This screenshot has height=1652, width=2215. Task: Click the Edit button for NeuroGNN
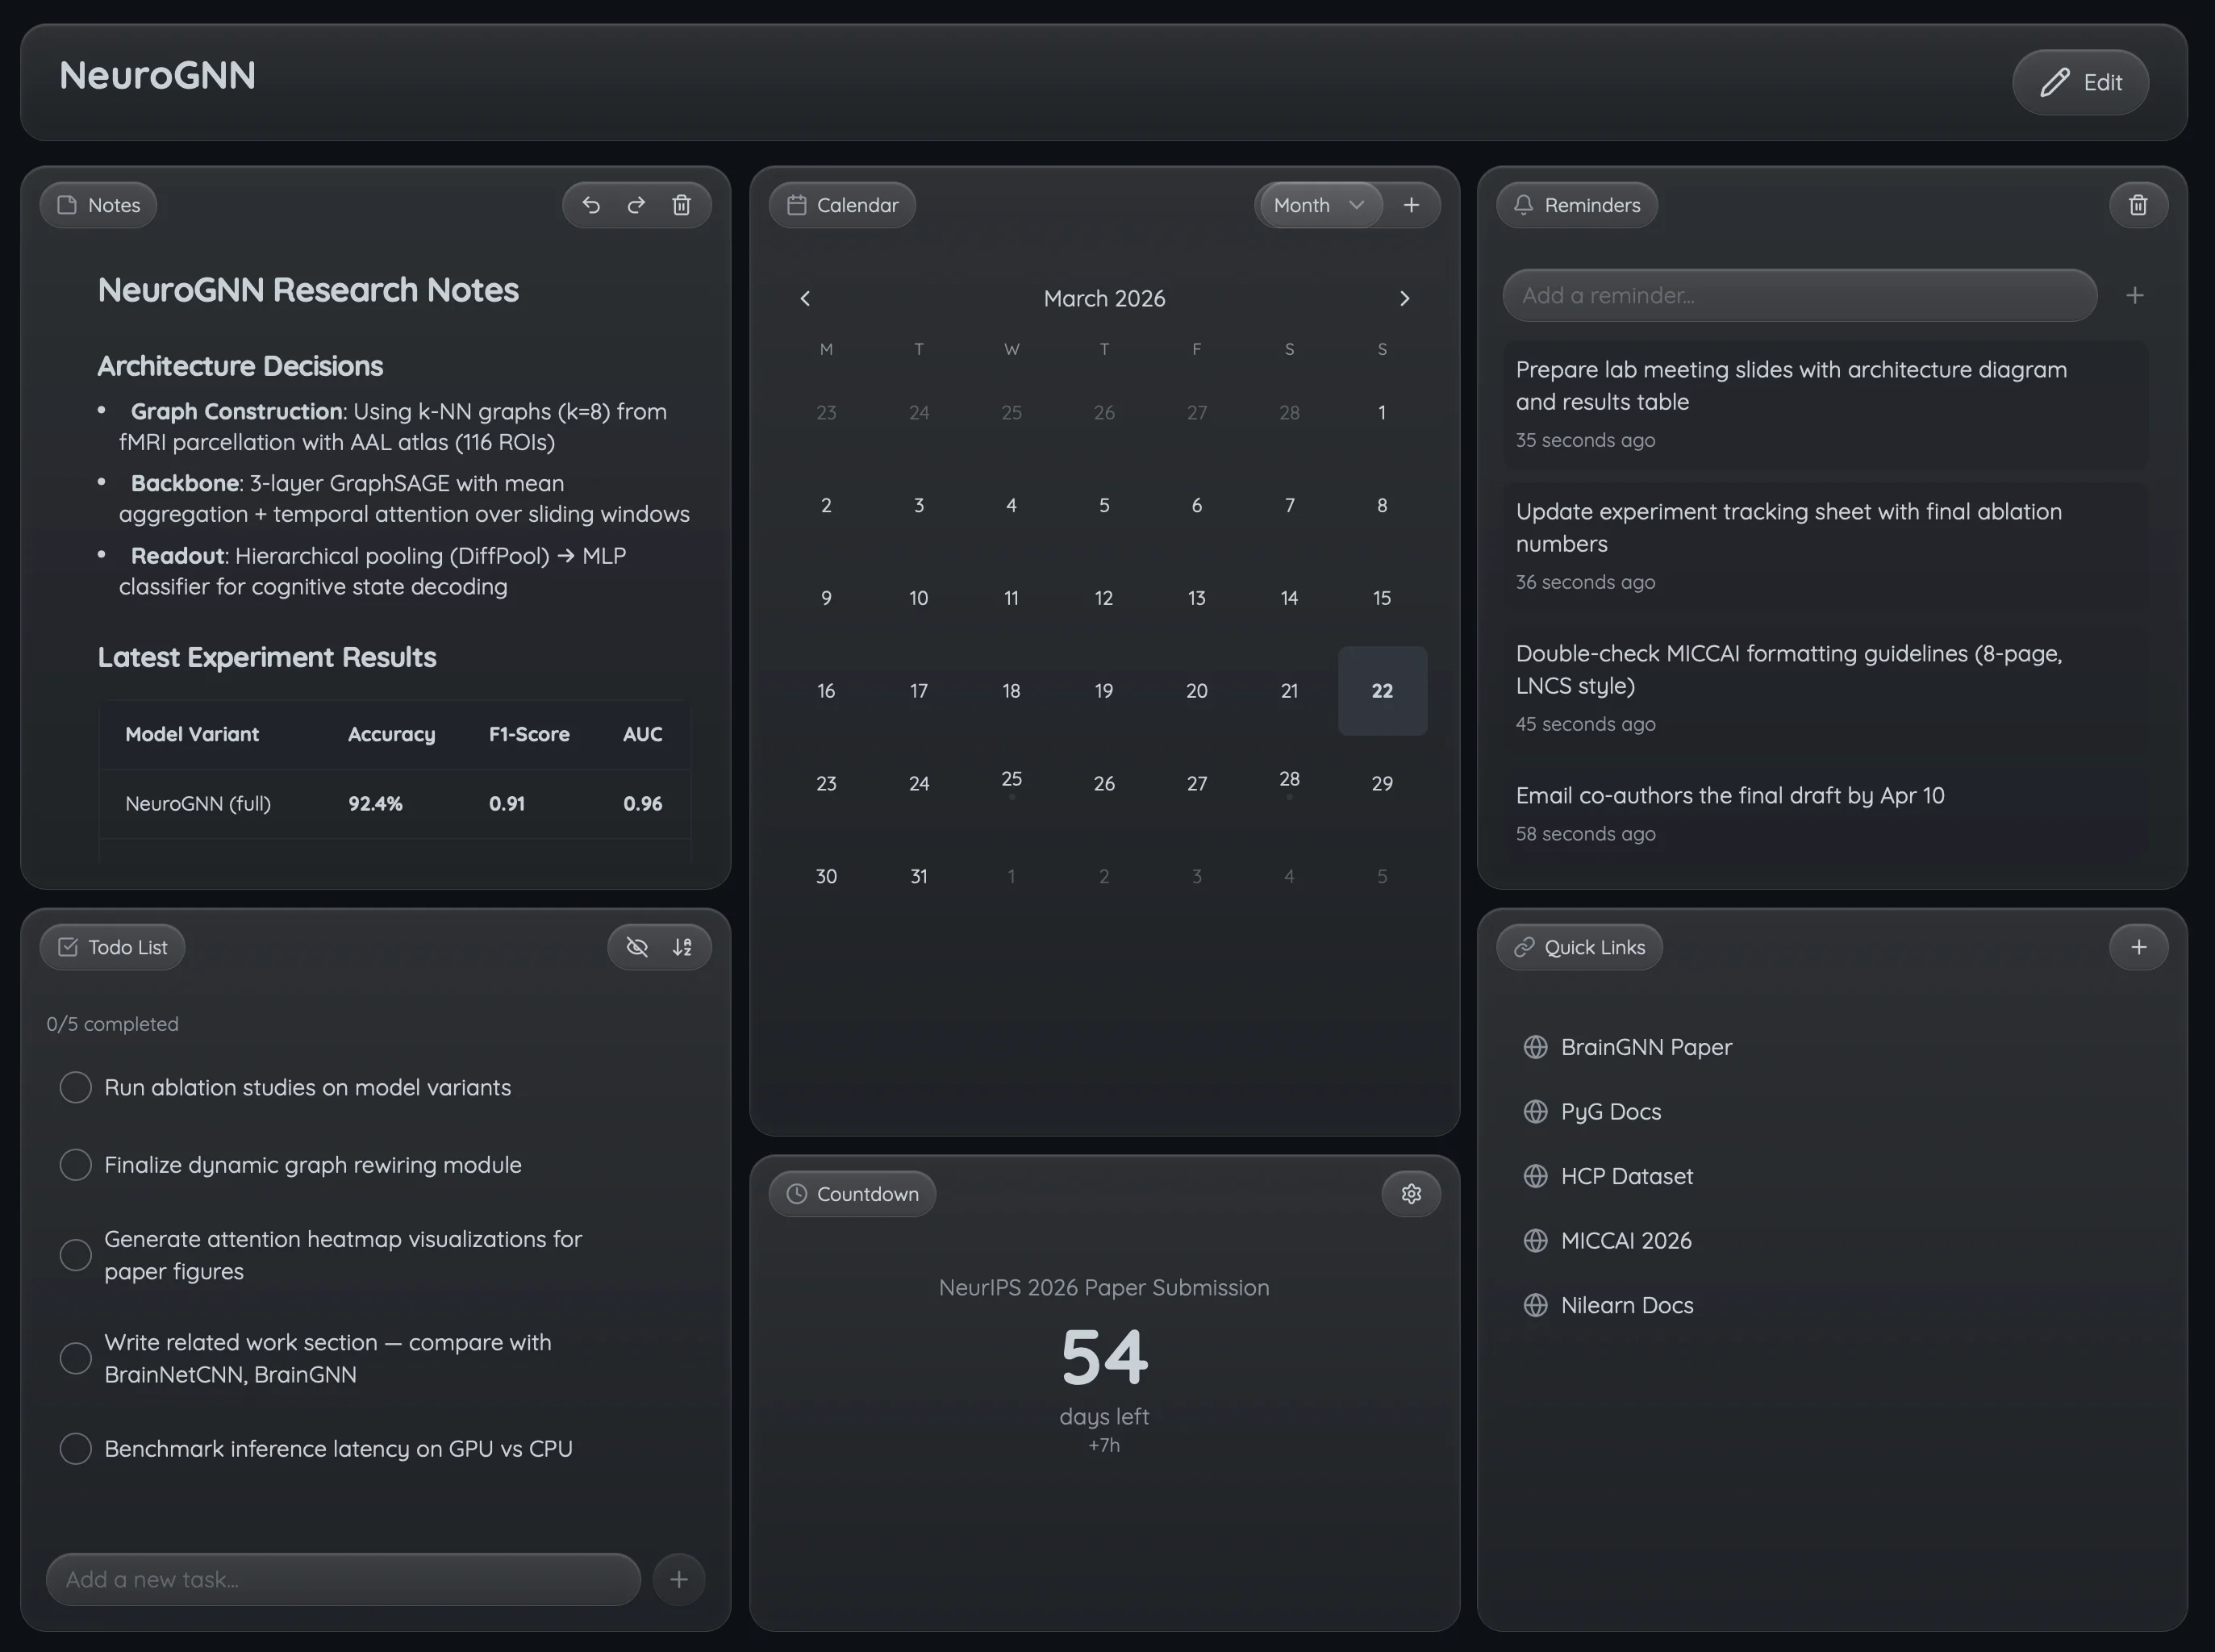pos(2081,82)
